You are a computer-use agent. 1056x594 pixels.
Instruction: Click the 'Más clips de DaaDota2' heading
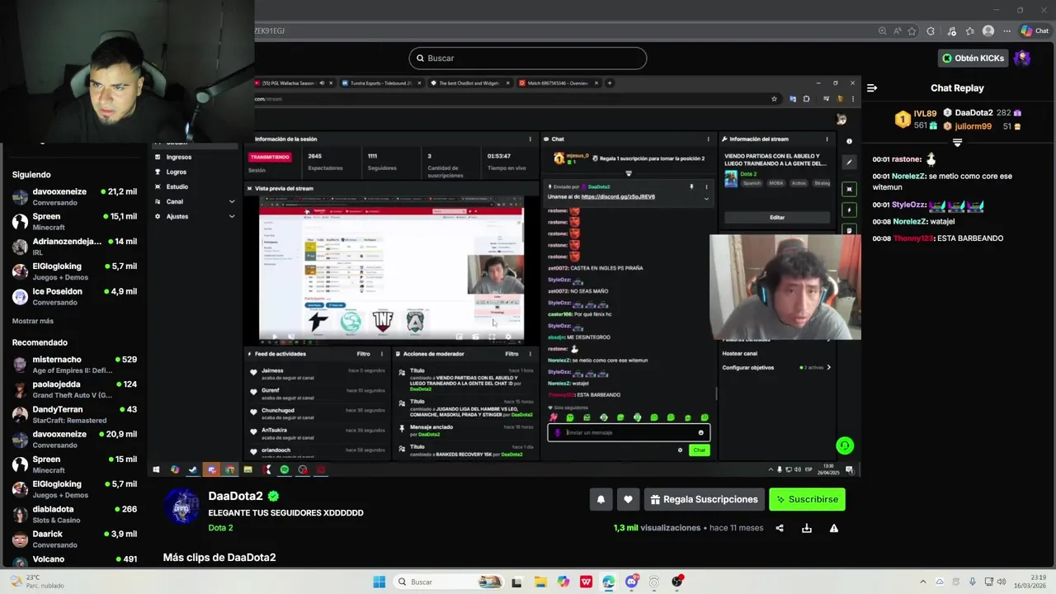click(x=219, y=558)
